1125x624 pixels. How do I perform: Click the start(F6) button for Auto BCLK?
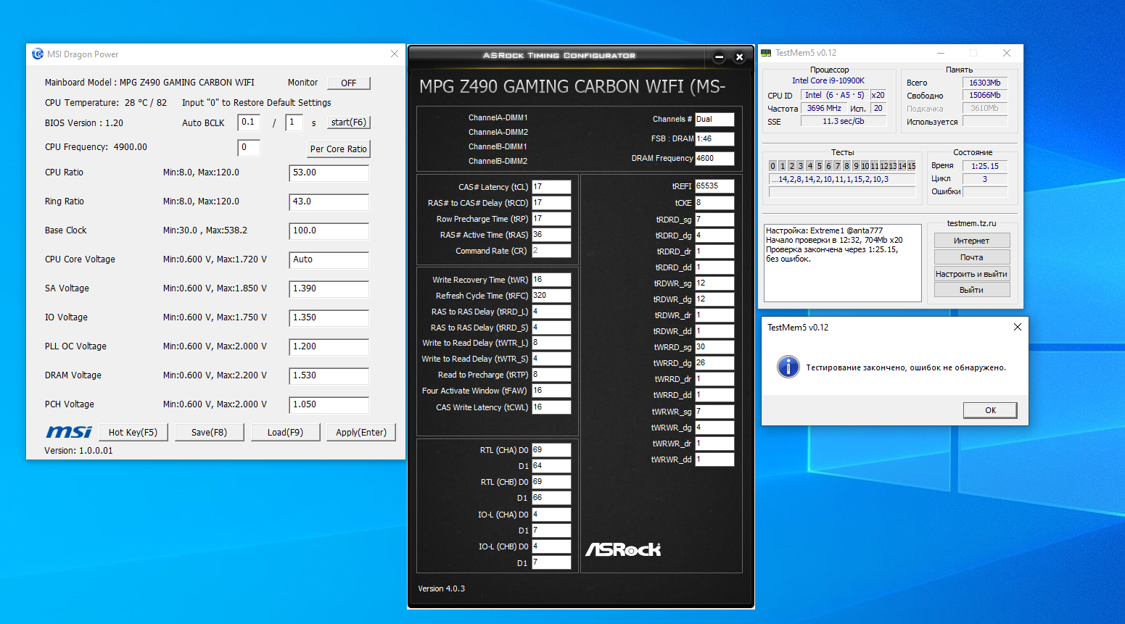point(349,122)
